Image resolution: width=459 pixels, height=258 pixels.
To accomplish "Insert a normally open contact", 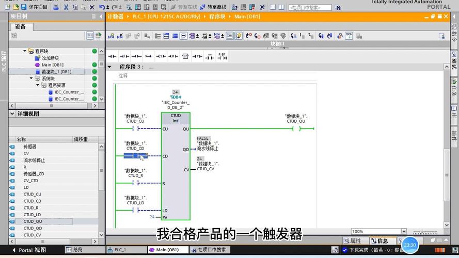I will [x=112, y=56].
